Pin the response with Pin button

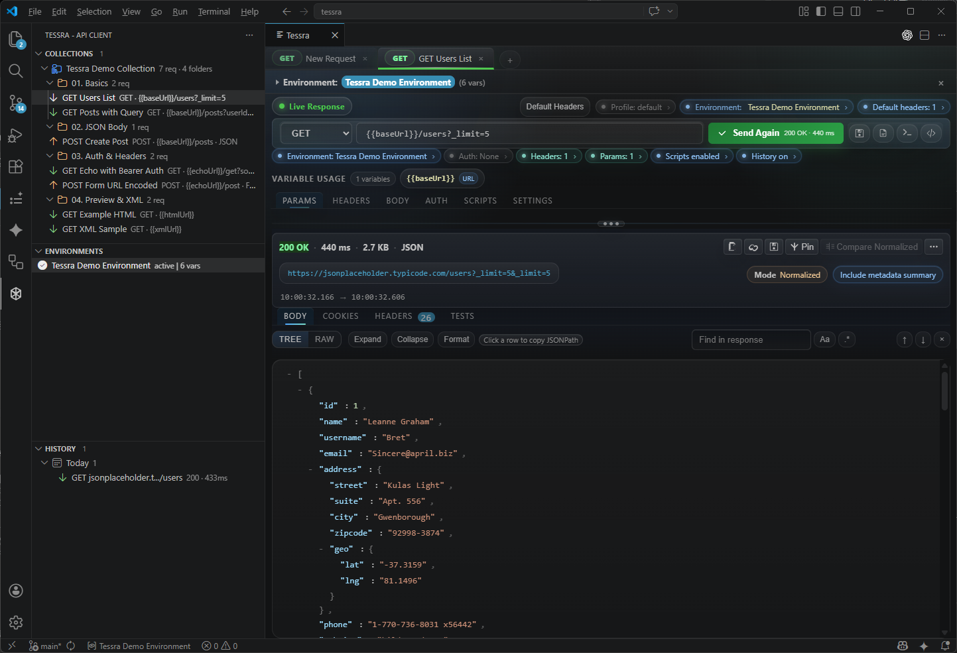coord(802,247)
